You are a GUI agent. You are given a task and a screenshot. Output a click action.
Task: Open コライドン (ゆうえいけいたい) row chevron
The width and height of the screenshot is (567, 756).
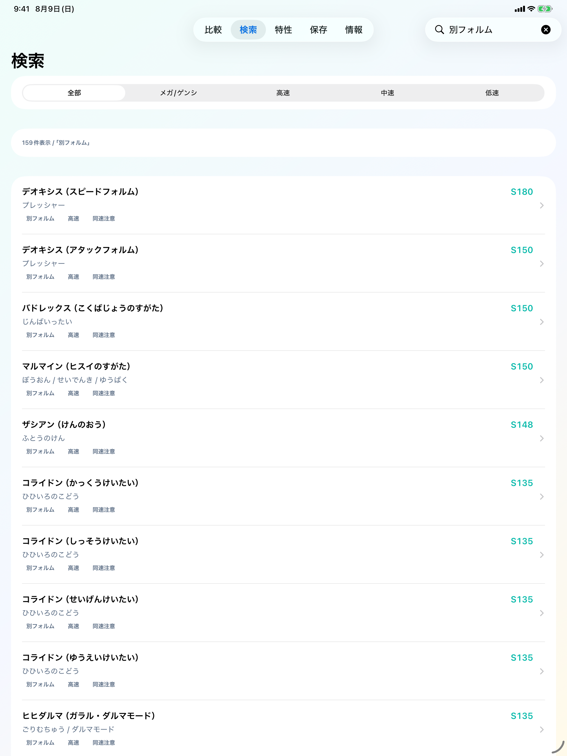pyautogui.click(x=542, y=671)
